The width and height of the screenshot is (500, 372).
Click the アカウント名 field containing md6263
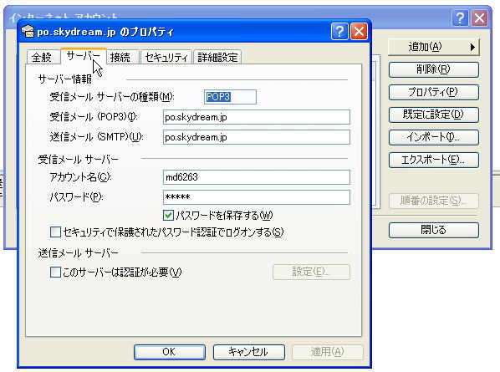point(257,177)
